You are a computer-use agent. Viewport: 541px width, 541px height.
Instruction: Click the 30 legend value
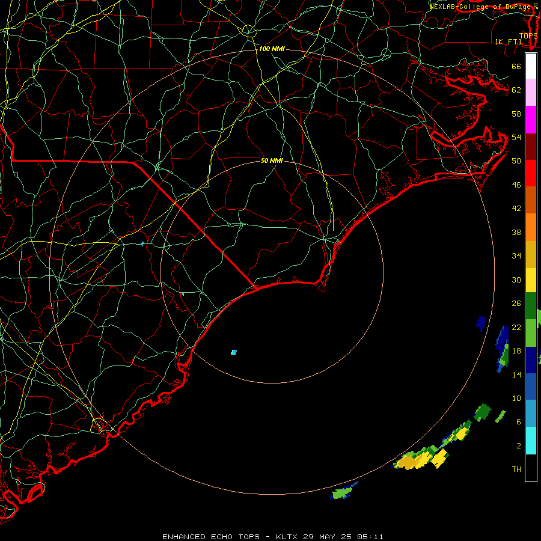click(516, 280)
